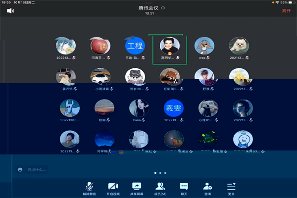The width and height of the screenshot is (297, 198).
Task: Toggle 解除静音 microphone button
Action: click(90, 189)
